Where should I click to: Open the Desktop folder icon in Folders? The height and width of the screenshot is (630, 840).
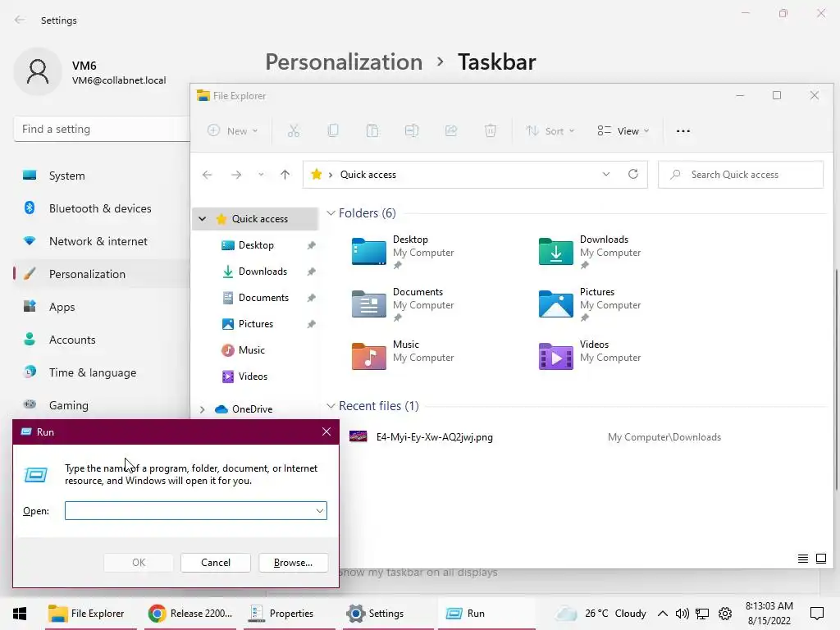[368, 251]
